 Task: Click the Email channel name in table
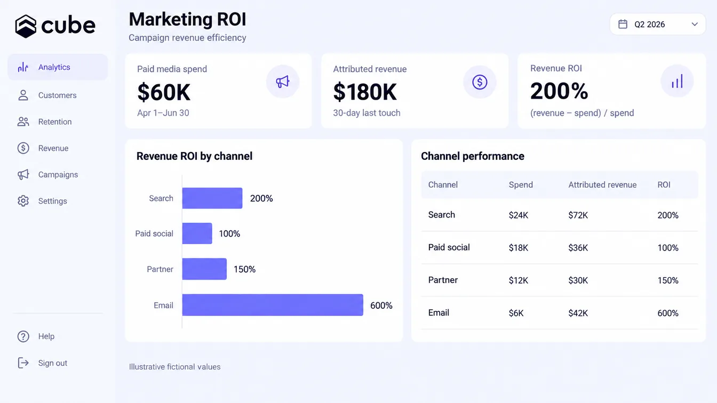439,313
